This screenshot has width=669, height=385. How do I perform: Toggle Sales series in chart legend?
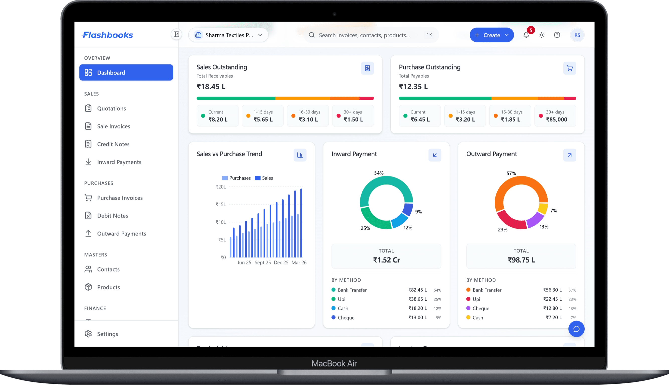click(264, 178)
